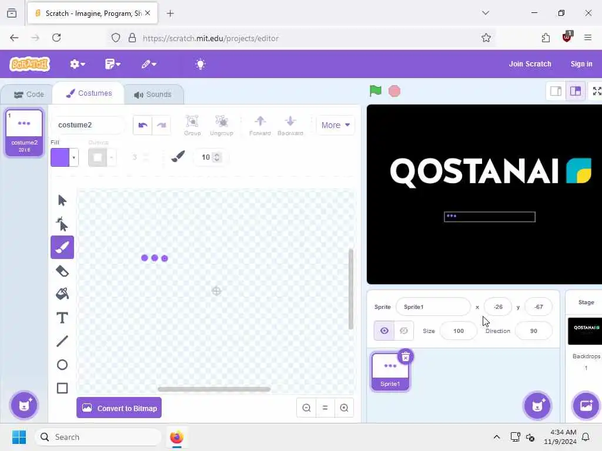
Task: Select the Circle tool
Action: (x=62, y=365)
